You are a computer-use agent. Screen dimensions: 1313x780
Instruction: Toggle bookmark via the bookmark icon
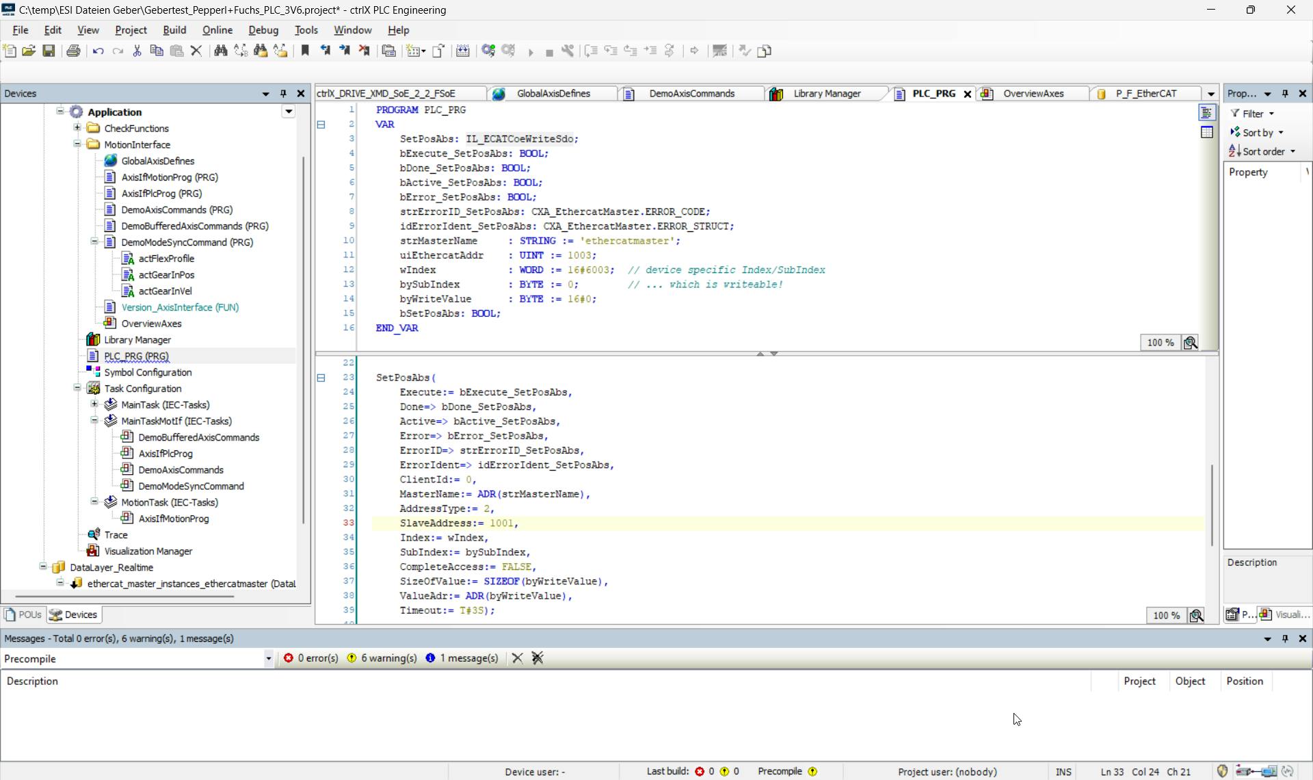coord(305,51)
